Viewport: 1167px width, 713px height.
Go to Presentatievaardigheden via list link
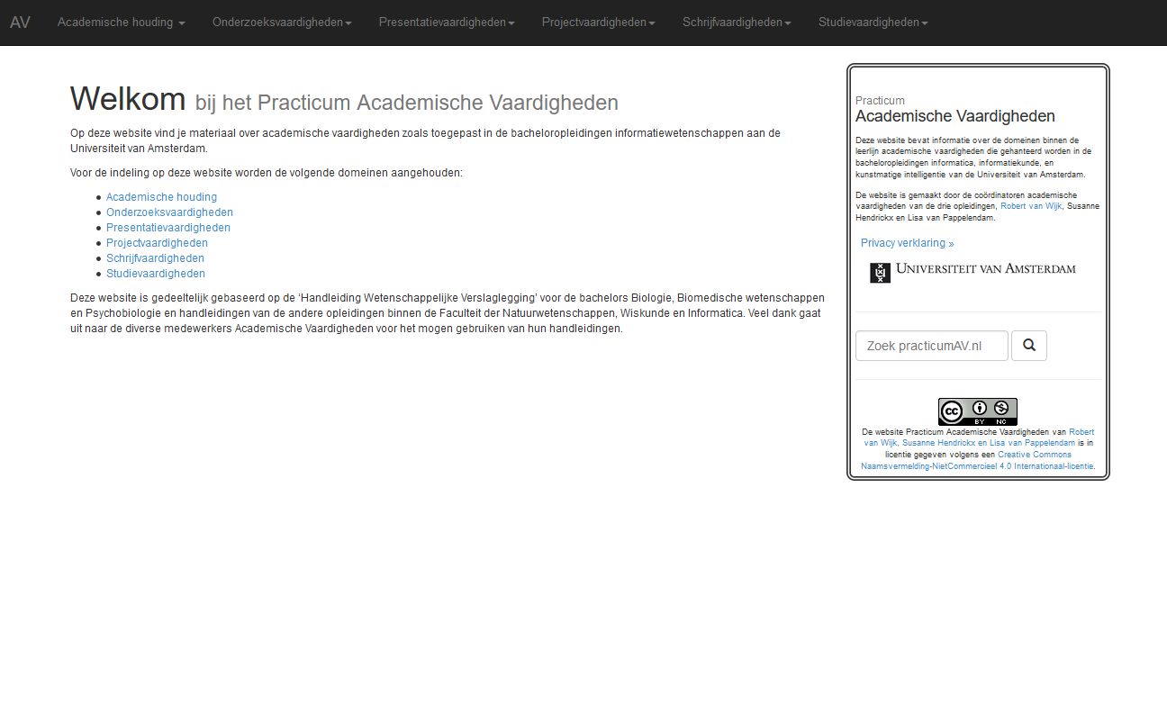pos(167,228)
